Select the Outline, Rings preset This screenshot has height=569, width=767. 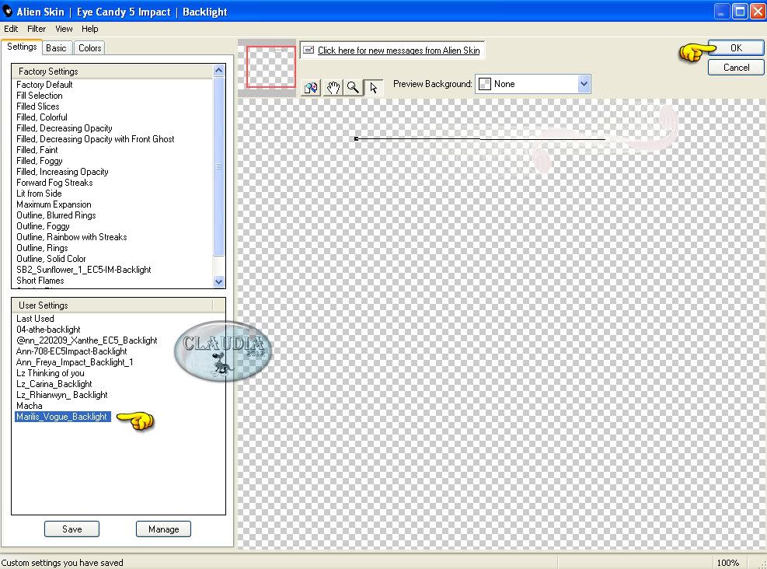42,248
